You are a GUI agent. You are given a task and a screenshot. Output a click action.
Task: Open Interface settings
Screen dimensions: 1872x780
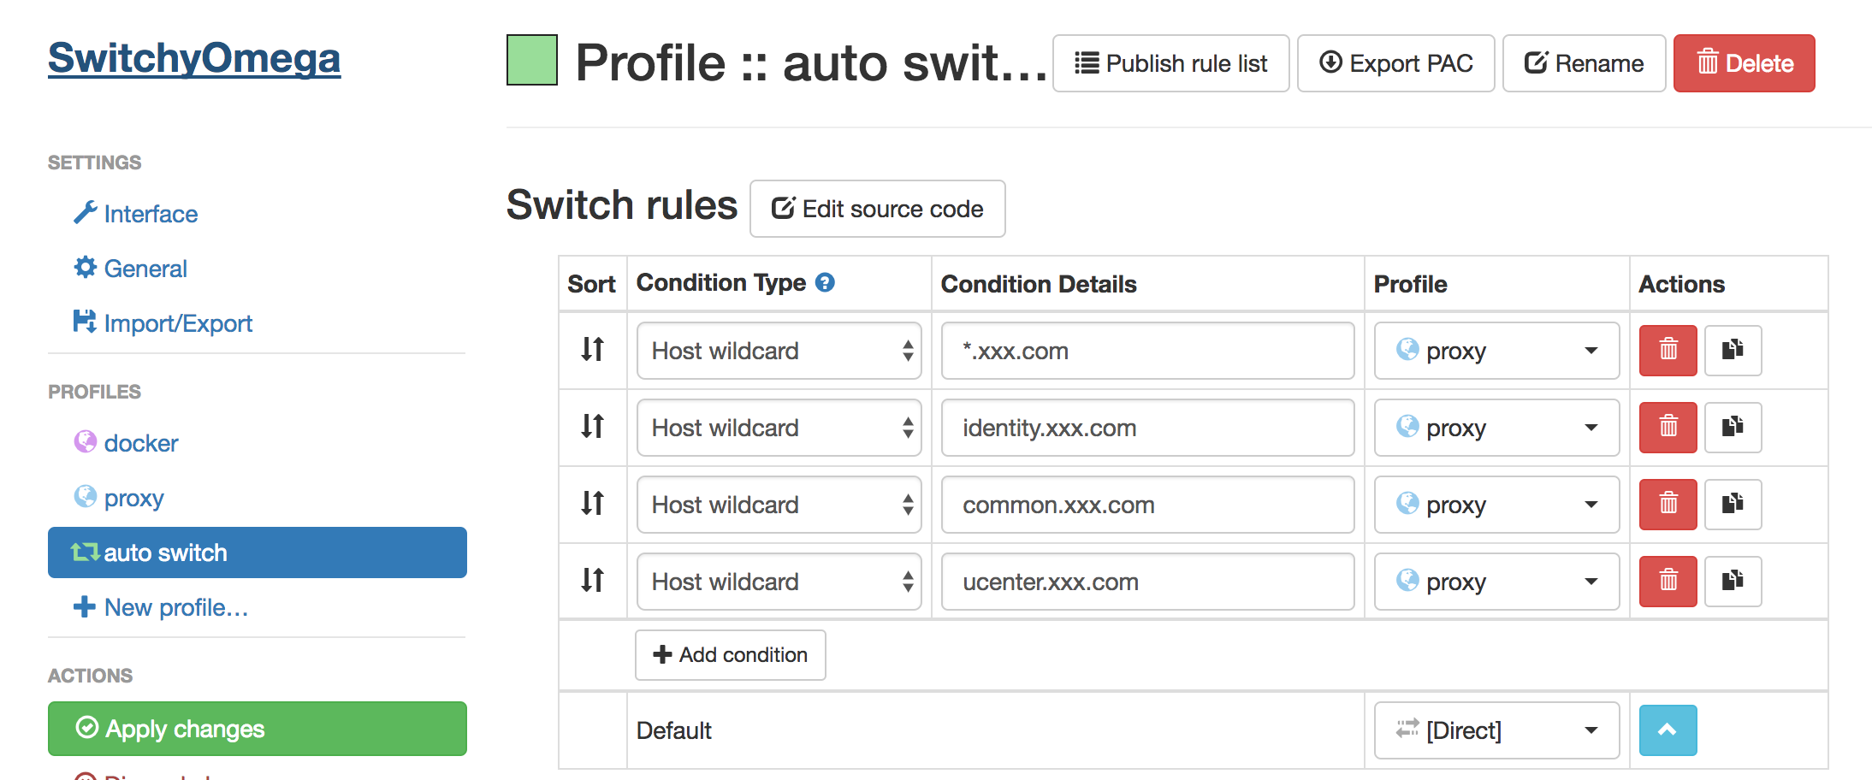136,214
